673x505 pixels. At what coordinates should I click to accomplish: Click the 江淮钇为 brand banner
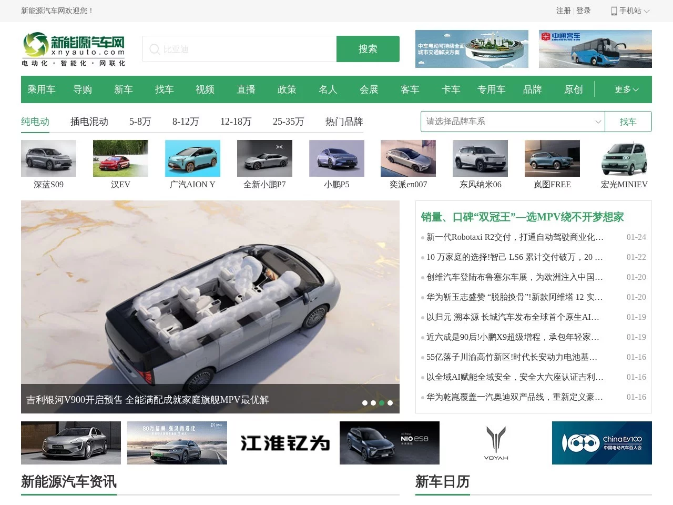pyautogui.click(x=284, y=442)
